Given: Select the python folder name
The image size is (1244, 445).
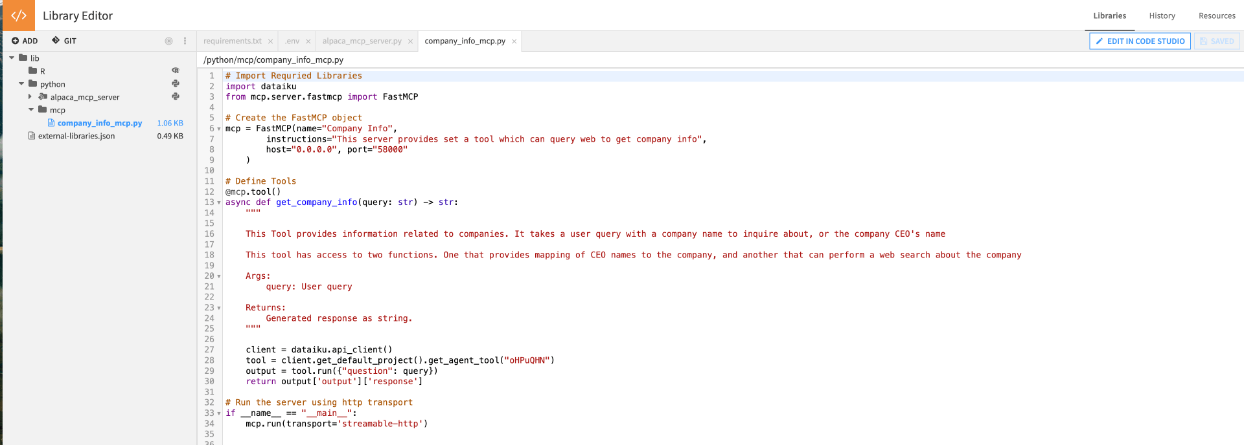Looking at the screenshot, I should [x=52, y=84].
